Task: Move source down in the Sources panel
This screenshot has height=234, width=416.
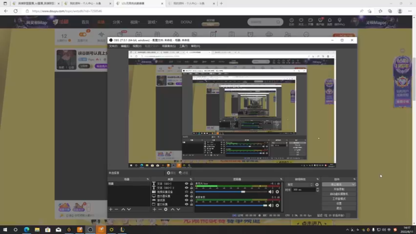Action: [x=178, y=210]
